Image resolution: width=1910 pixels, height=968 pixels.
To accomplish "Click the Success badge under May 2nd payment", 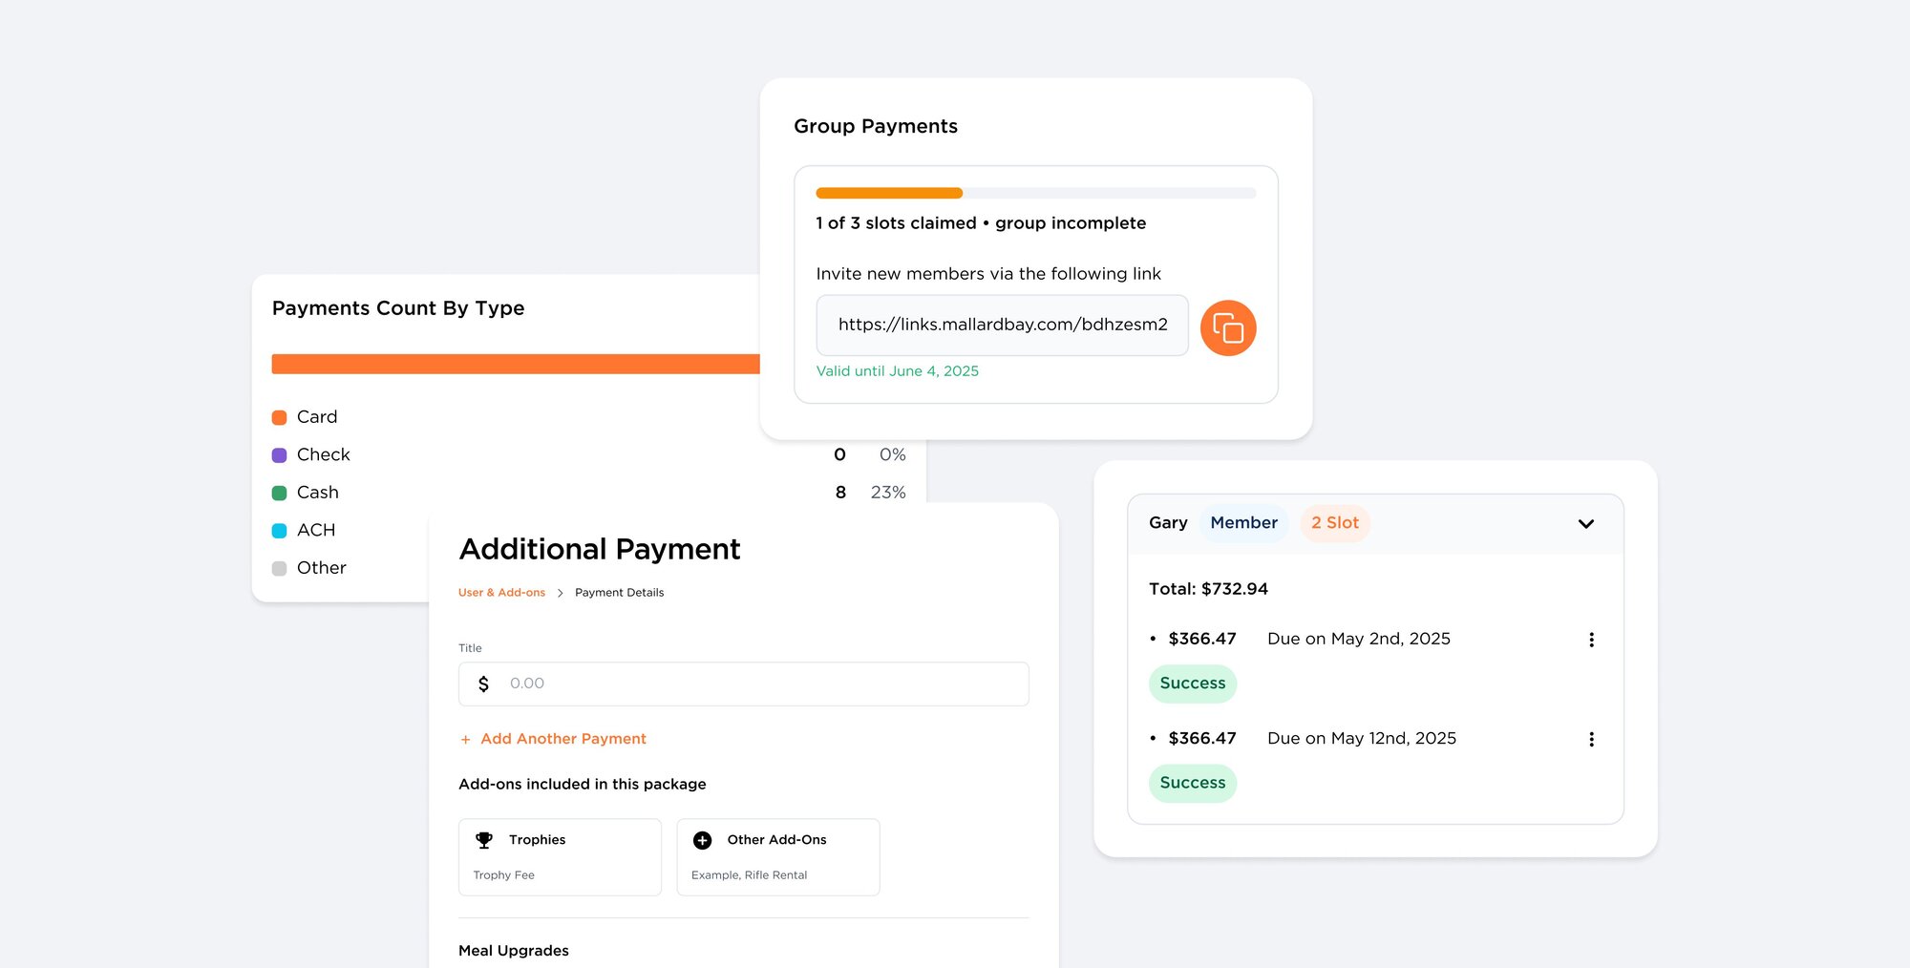I will pyautogui.click(x=1192, y=684).
